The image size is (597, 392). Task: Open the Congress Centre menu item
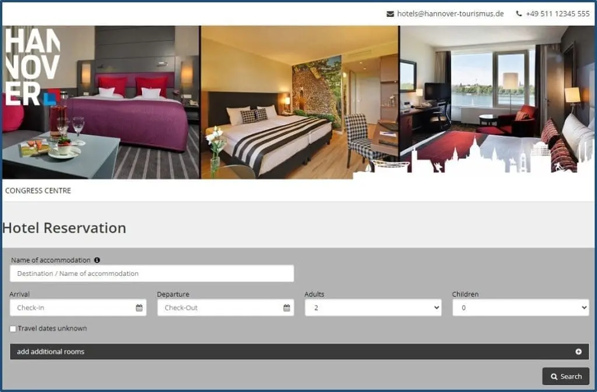[x=38, y=191]
